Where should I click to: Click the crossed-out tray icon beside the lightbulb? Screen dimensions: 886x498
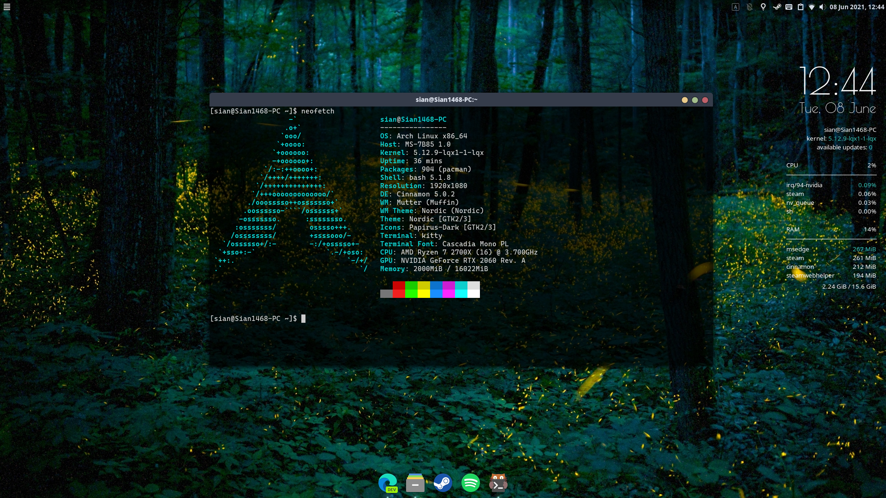point(749,7)
